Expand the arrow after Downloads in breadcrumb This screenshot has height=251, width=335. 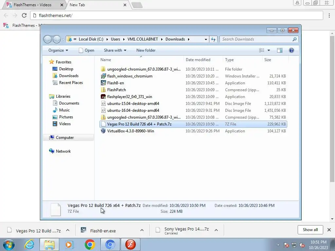(189, 39)
